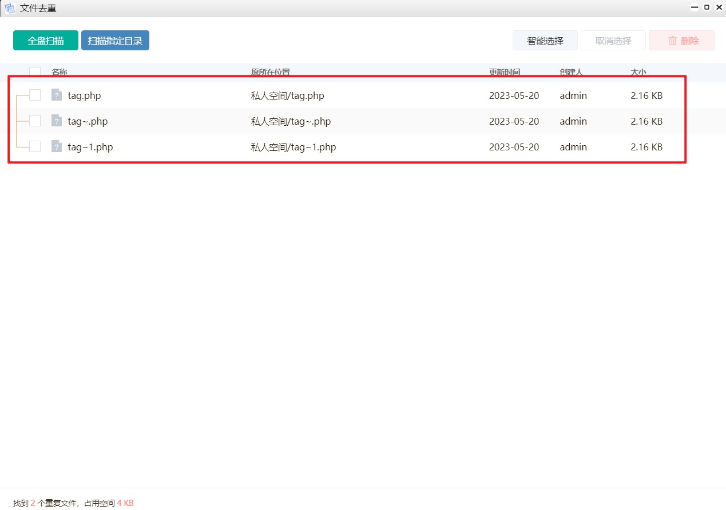The image size is (726, 510).
Task: Click the file icon next to tag~.php
Action: (56, 121)
